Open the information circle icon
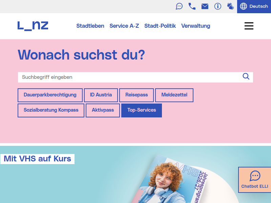 pyautogui.click(x=217, y=6)
